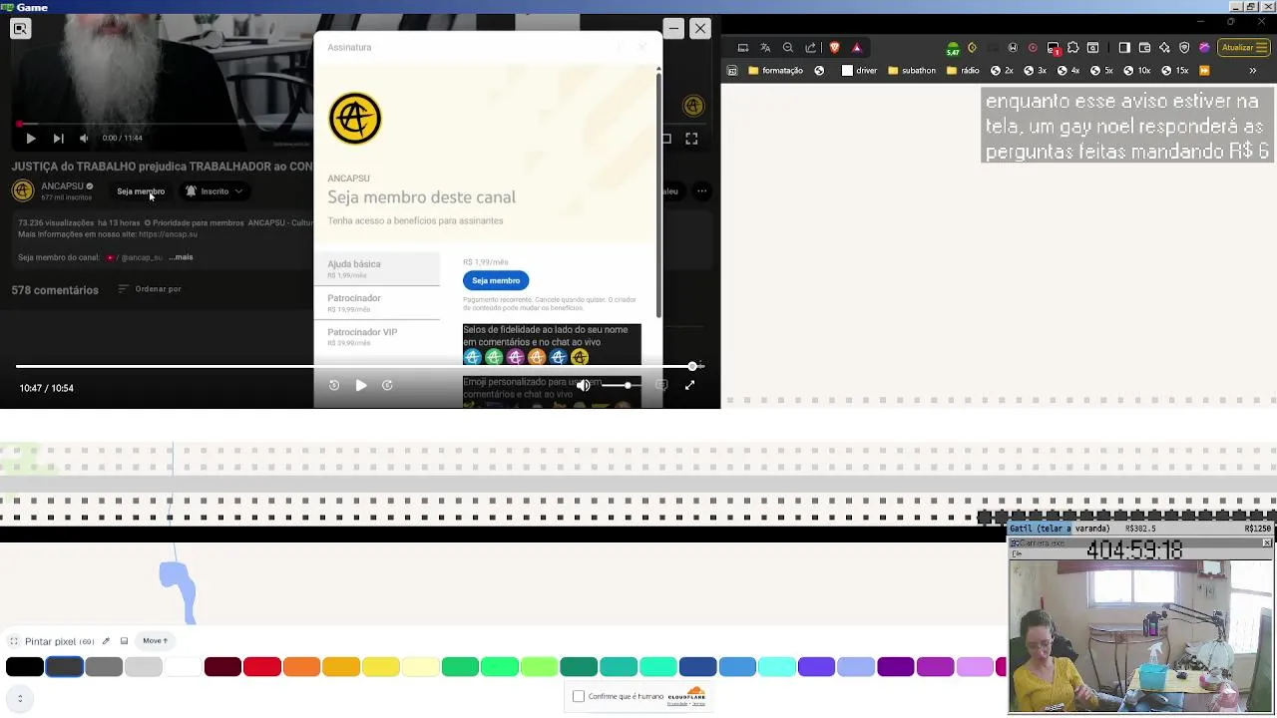This screenshot has width=1277, height=718.
Task: Choose the yellow color swatch
Action: [x=381, y=667]
